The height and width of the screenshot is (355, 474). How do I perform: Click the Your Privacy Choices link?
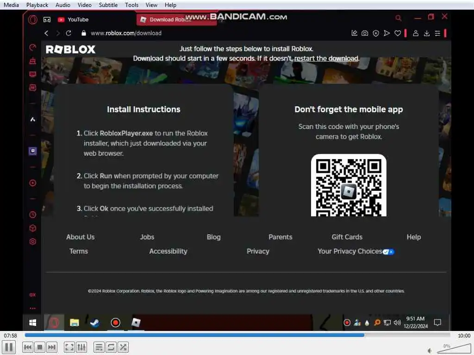356,251
